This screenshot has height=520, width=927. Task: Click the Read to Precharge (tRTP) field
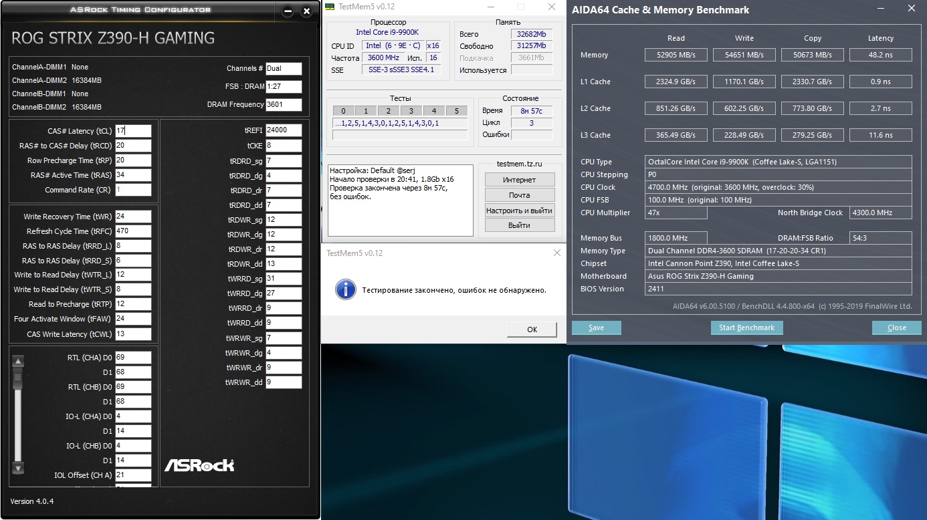[x=133, y=304]
